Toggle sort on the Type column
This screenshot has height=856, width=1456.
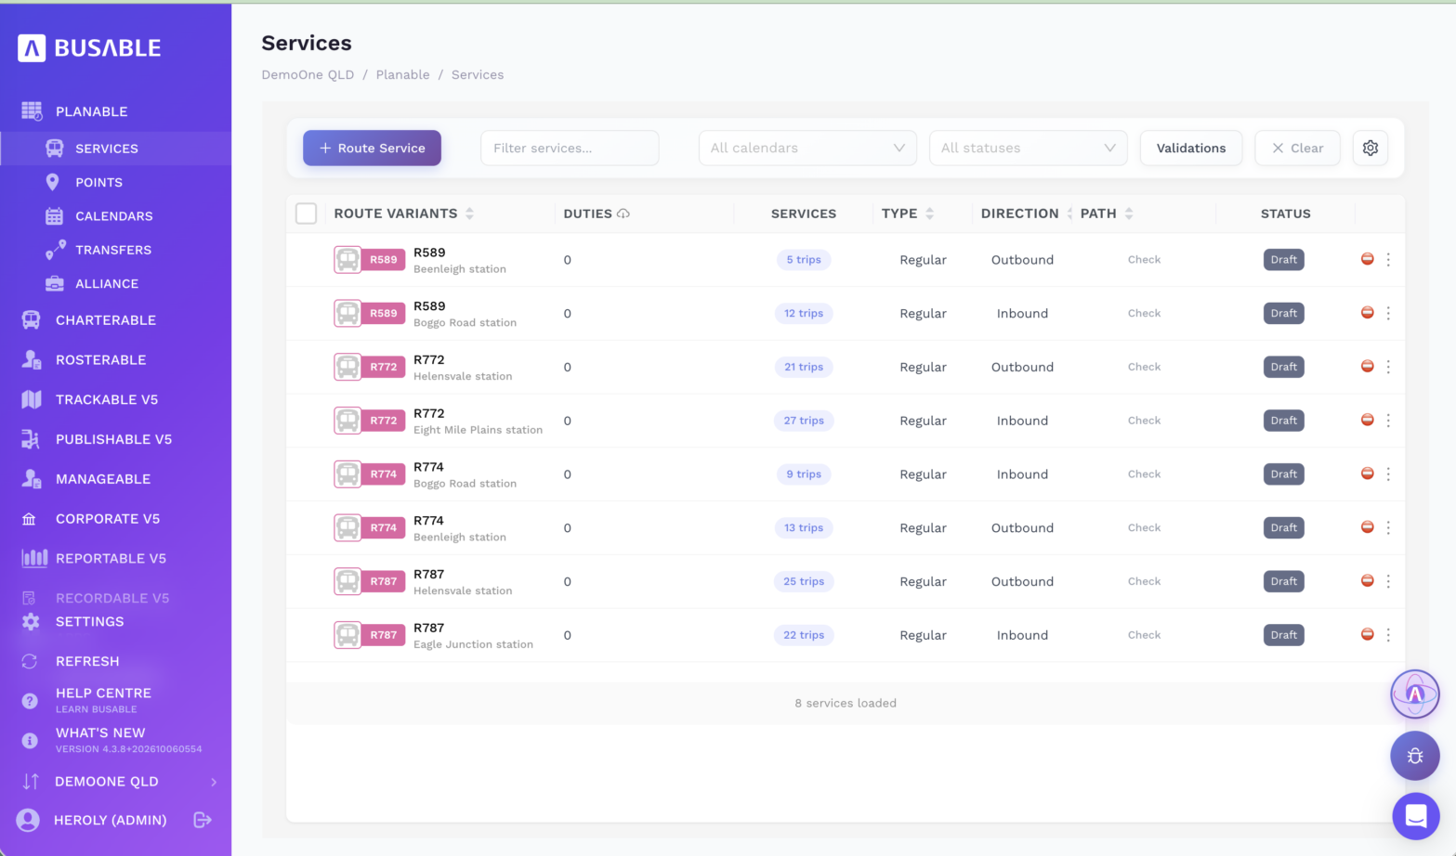pos(929,214)
